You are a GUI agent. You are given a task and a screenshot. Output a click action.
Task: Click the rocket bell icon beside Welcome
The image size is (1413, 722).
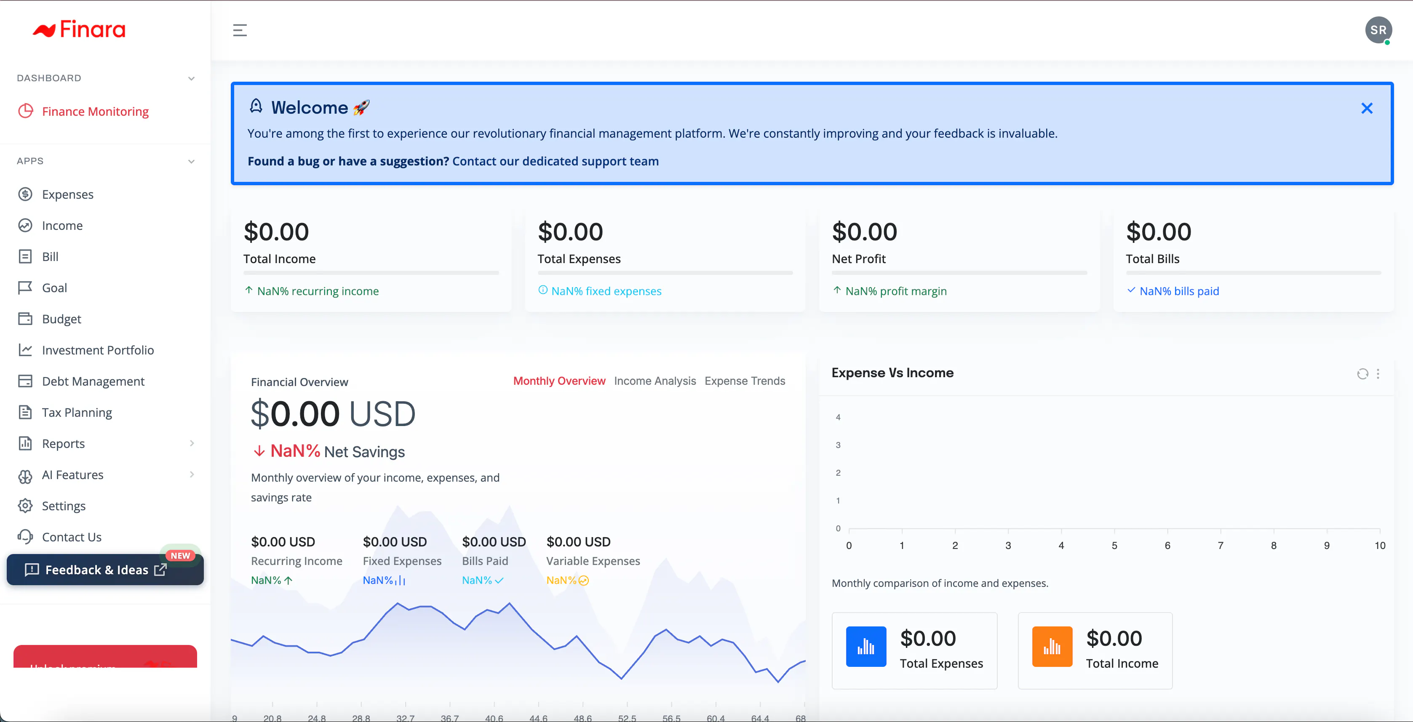256,106
